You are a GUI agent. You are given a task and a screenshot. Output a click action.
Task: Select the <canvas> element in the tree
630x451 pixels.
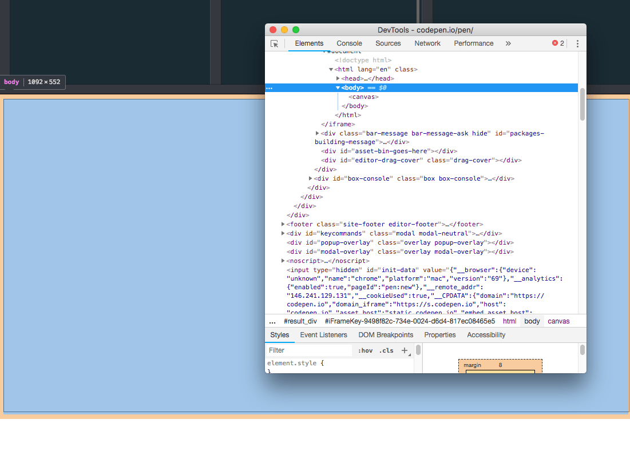pyautogui.click(x=362, y=97)
